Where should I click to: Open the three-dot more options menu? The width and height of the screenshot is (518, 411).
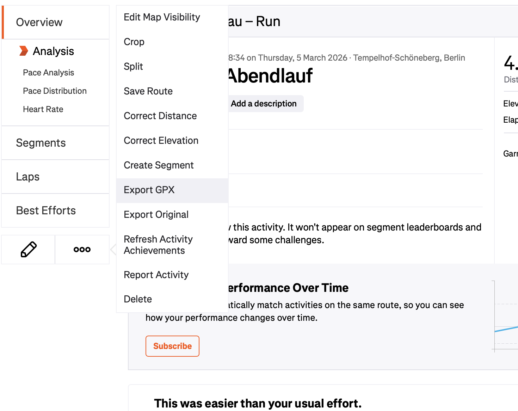(82, 249)
